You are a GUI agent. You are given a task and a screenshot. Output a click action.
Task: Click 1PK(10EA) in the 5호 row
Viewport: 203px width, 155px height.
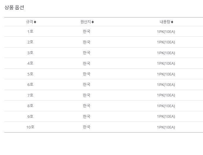166,74
